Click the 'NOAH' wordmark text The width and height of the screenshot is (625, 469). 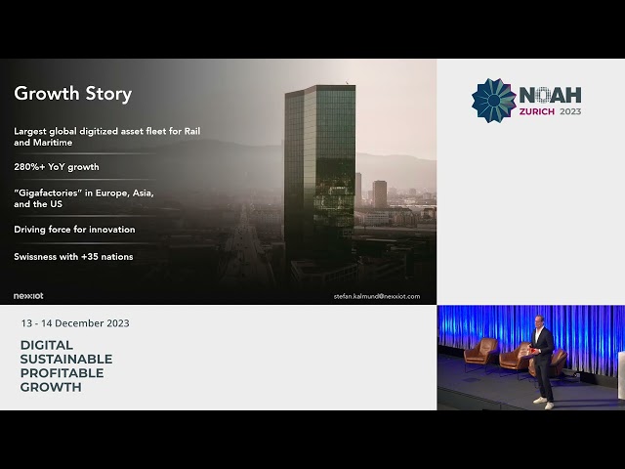(x=550, y=95)
